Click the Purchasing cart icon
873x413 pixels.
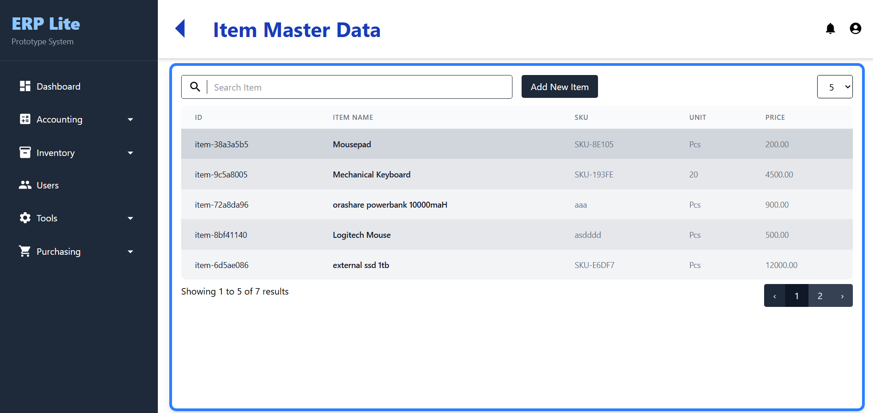coord(25,251)
